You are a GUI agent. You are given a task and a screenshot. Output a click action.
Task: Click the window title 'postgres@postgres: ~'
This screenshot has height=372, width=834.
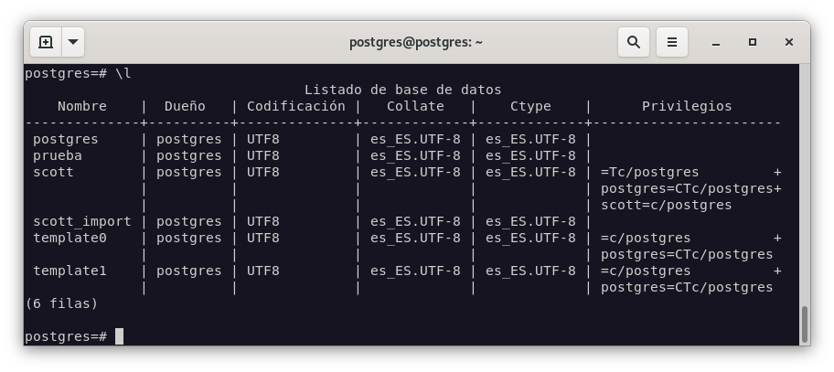point(416,42)
